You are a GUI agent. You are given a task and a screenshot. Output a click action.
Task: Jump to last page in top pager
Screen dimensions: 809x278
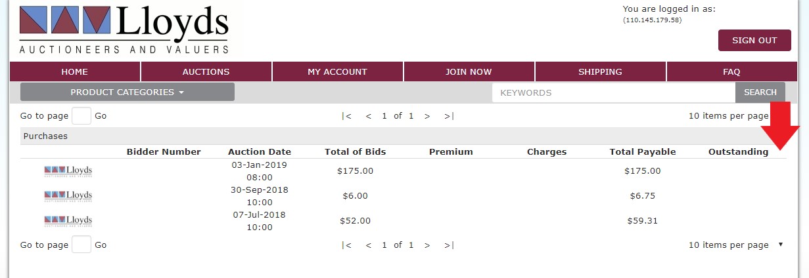coord(449,116)
